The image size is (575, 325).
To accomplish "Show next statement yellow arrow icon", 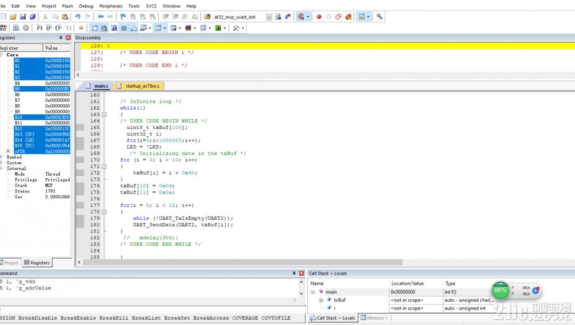I will 81,28.
